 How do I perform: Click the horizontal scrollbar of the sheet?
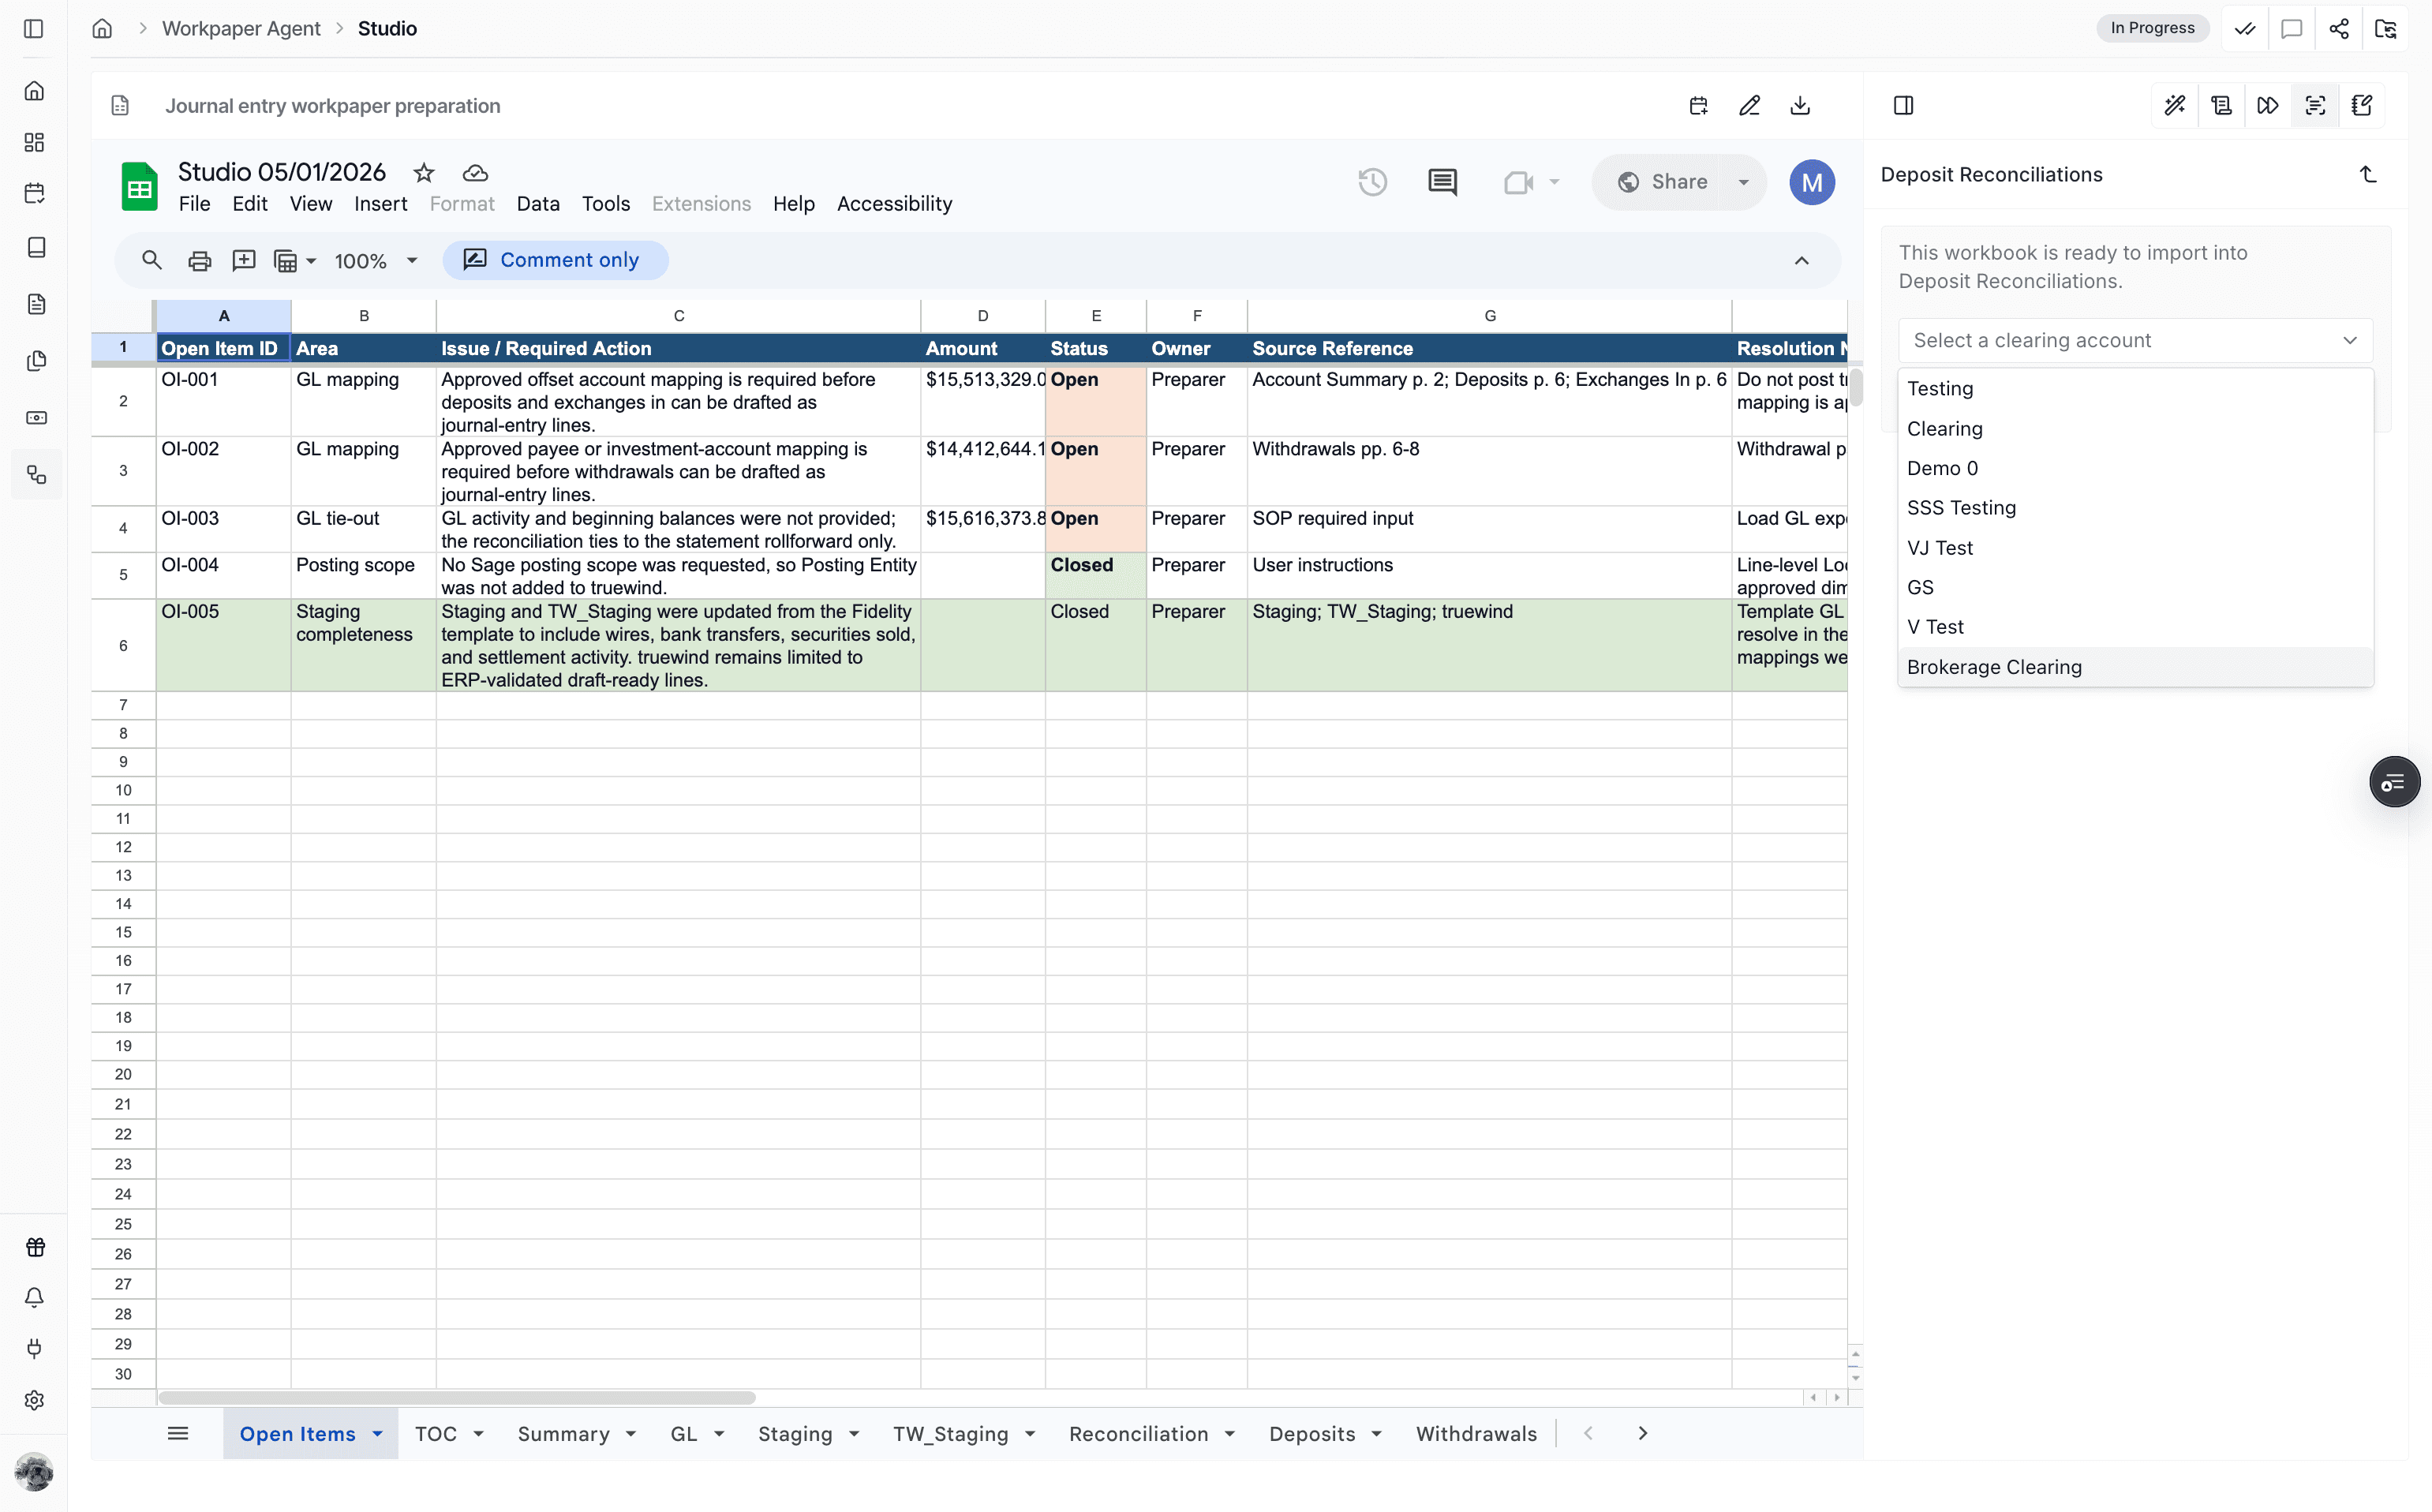click(x=456, y=1397)
